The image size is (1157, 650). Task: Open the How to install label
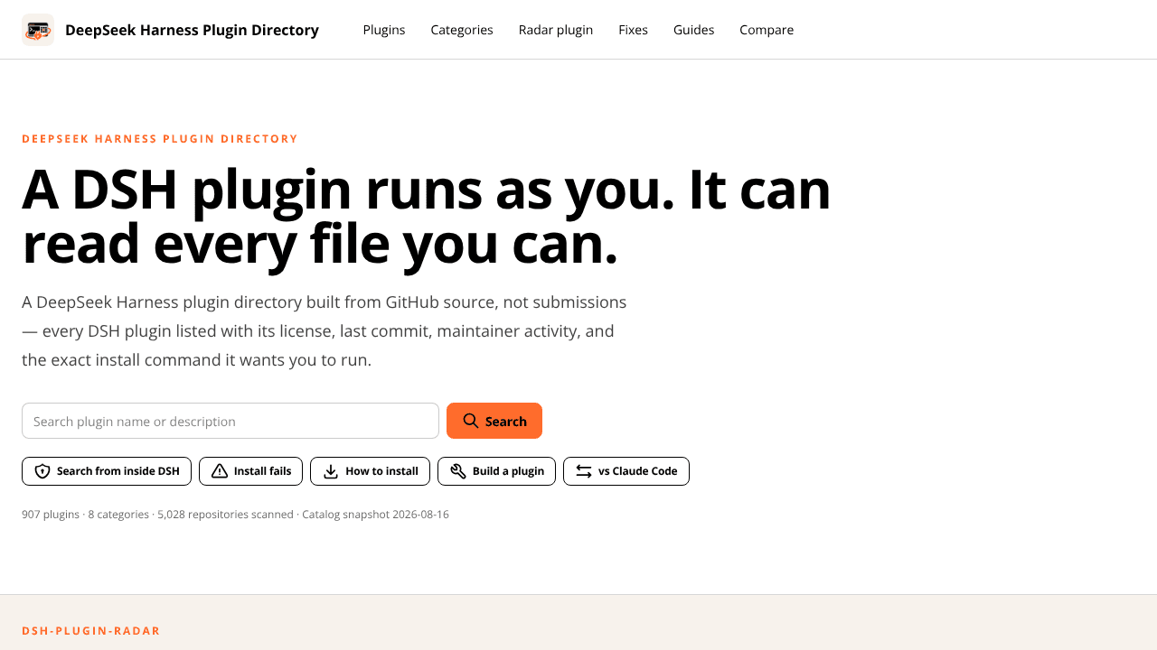pos(381,471)
